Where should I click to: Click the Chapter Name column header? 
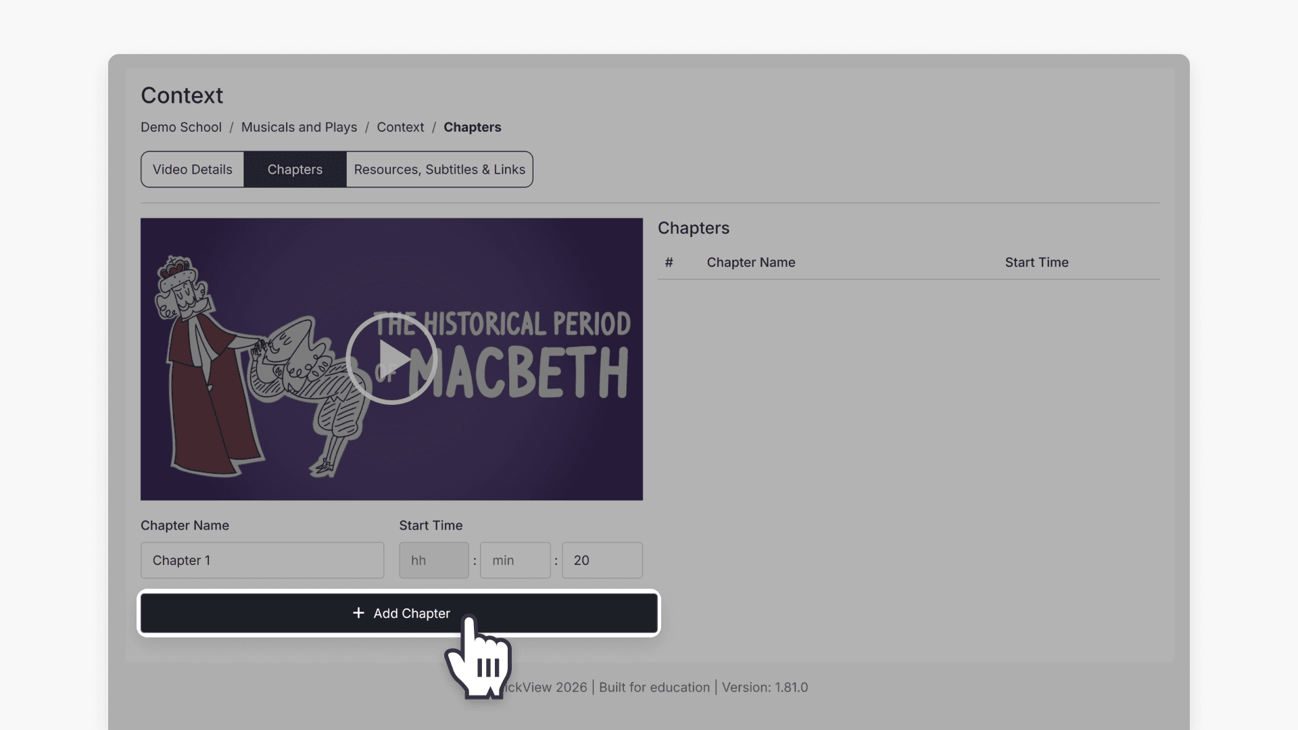[750, 262]
